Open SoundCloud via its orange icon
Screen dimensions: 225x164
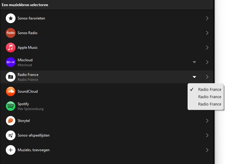(11, 91)
